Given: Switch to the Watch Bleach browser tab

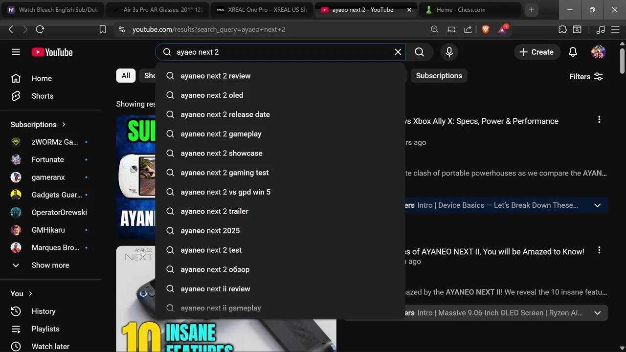Looking at the screenshot, I should [x=54, y=10].
